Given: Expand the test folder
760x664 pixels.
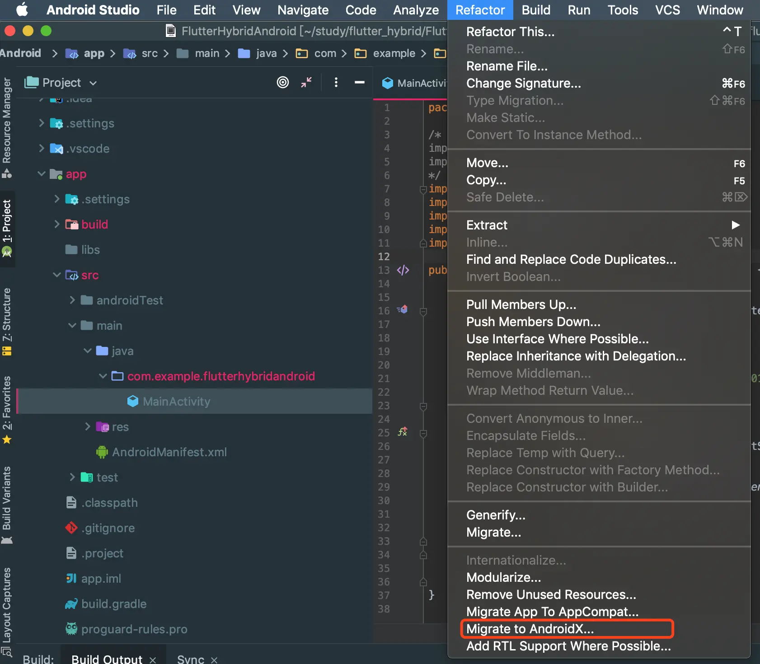Looking at the screenshot, I should (72, 477).
